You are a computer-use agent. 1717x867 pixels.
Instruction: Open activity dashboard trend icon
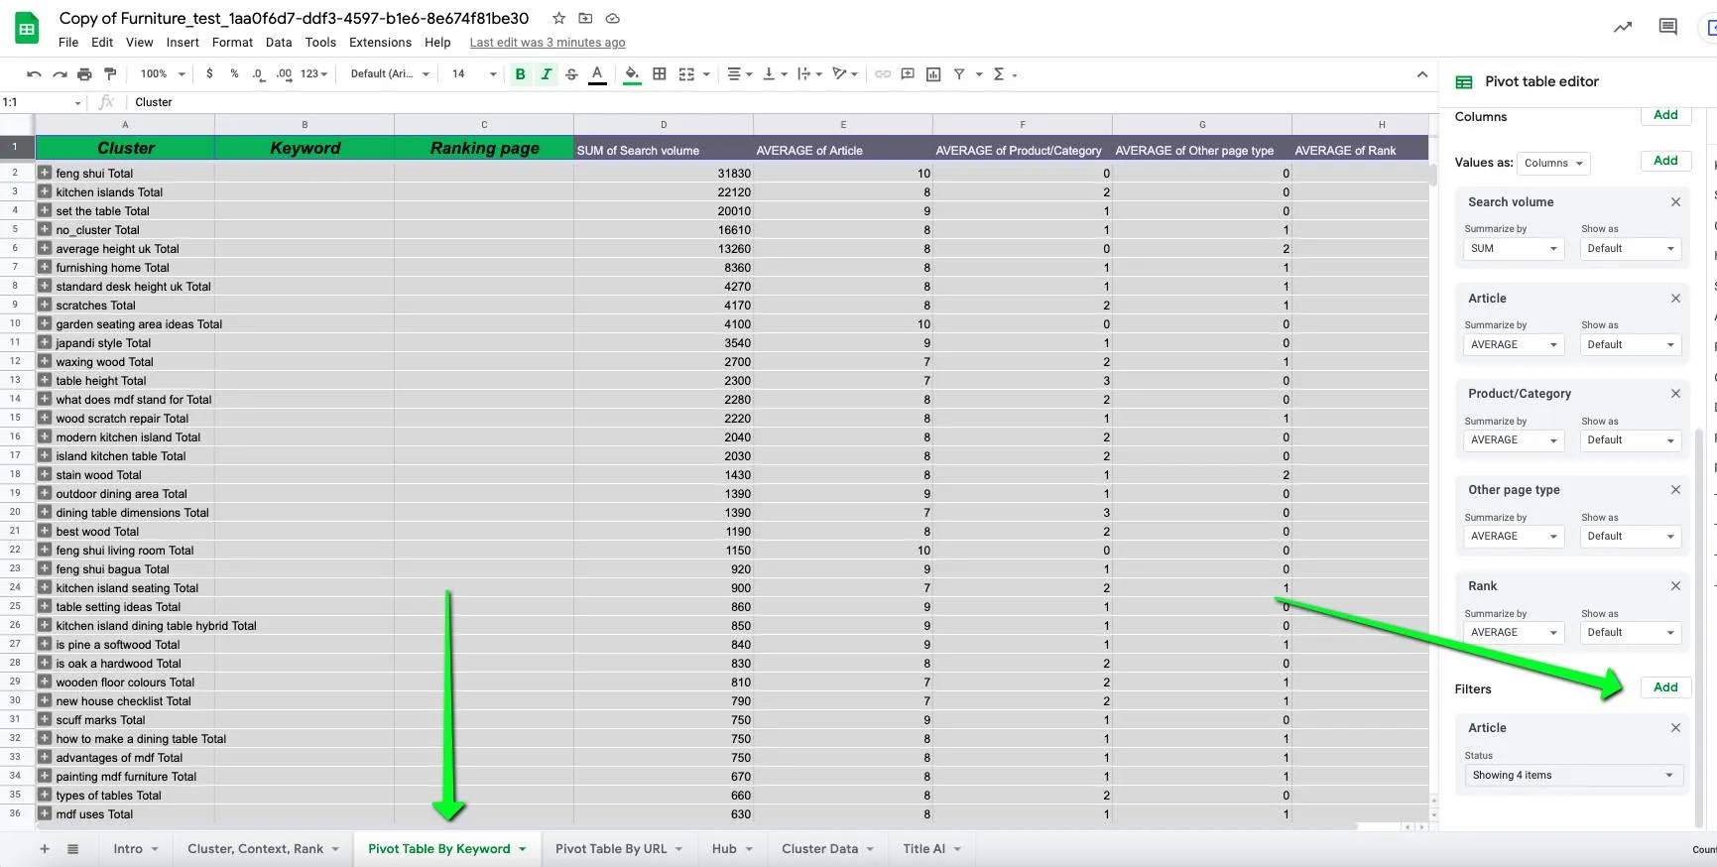pos(1623,27)
